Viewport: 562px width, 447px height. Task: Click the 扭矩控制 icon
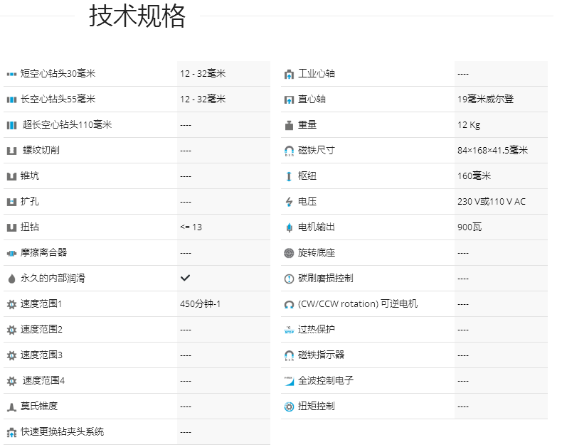[289, 406]
